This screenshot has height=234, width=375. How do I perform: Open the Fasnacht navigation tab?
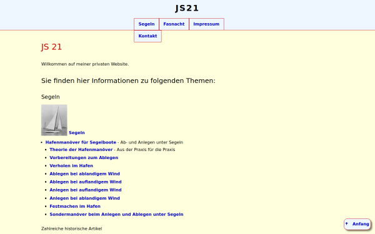click(174, 24)
